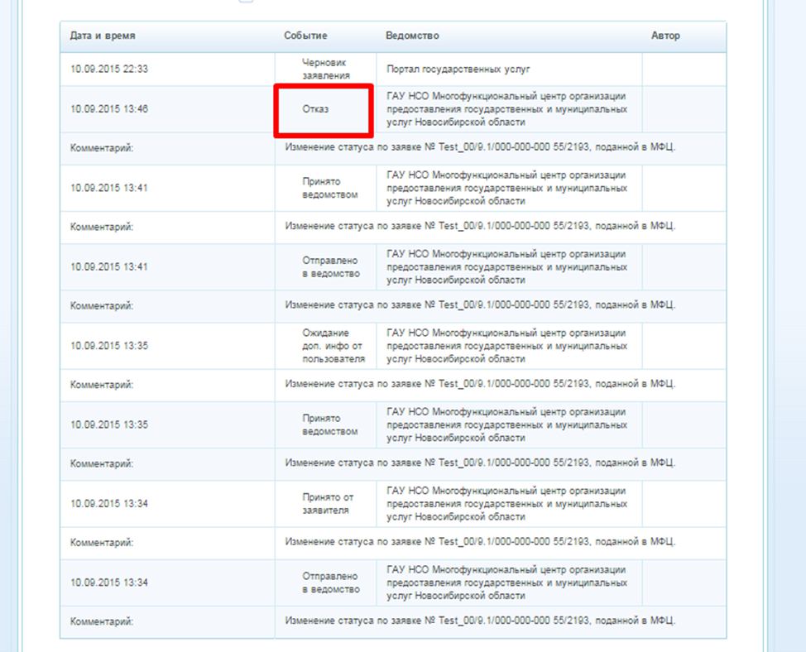Image resolution: width=806 pixels, height=652 pixels.
Task: Select the "Ожидание доп. инфо от пользователя" event
Action: pos(333,346)
